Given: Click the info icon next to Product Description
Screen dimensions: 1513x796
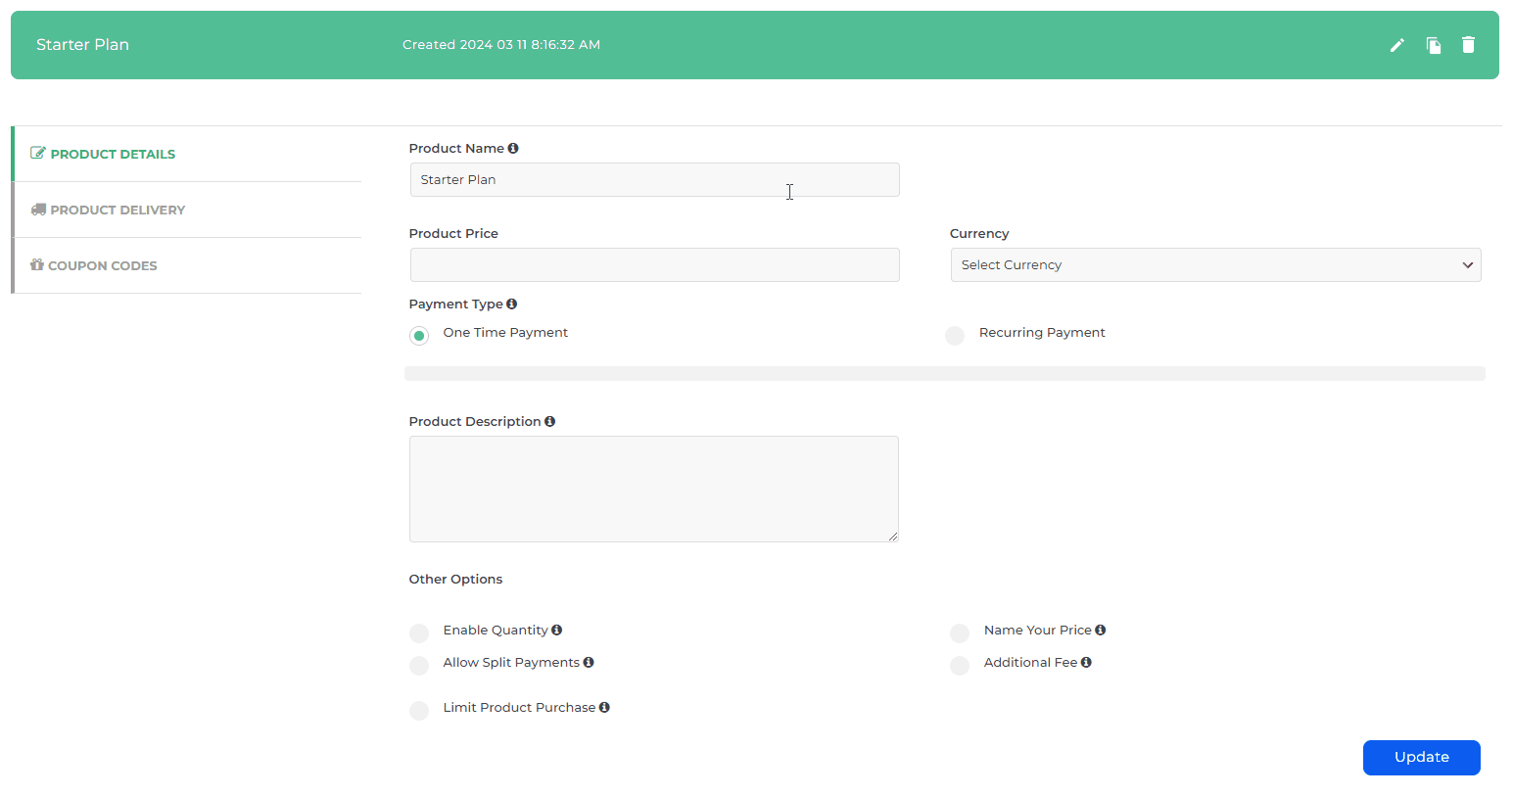Looking at the screenshot, I should click(x=549, y=421).
